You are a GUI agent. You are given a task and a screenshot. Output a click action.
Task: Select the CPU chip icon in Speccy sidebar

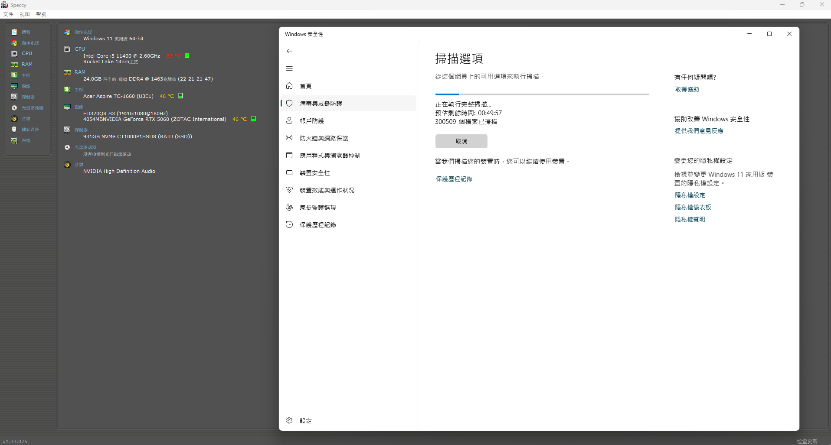(14, 54)
